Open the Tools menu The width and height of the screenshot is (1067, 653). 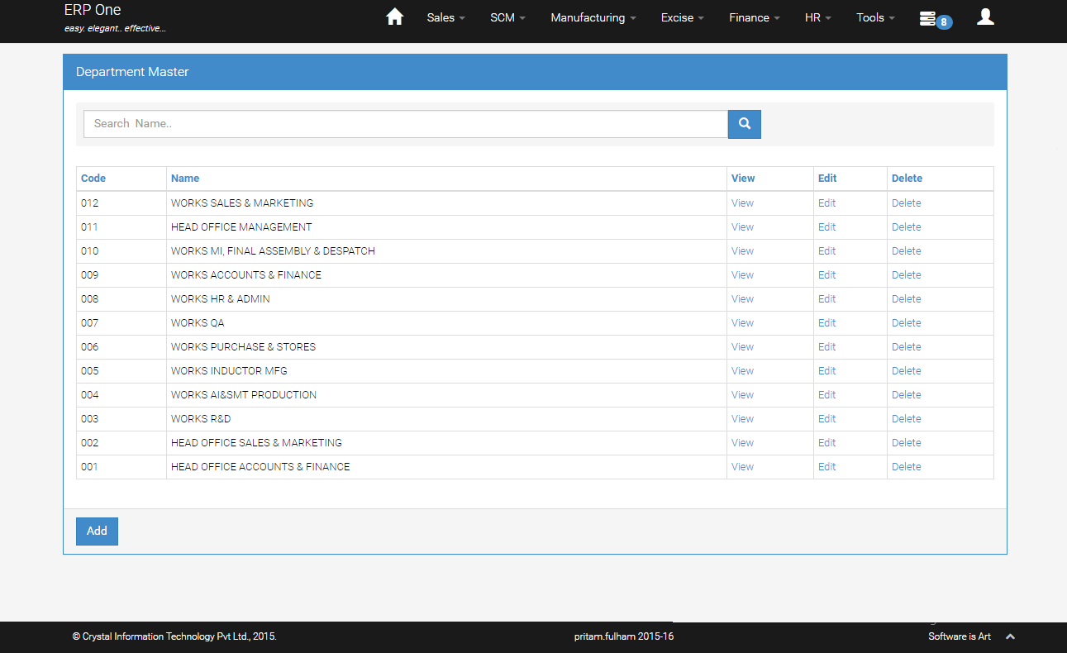tap(875, 17)
